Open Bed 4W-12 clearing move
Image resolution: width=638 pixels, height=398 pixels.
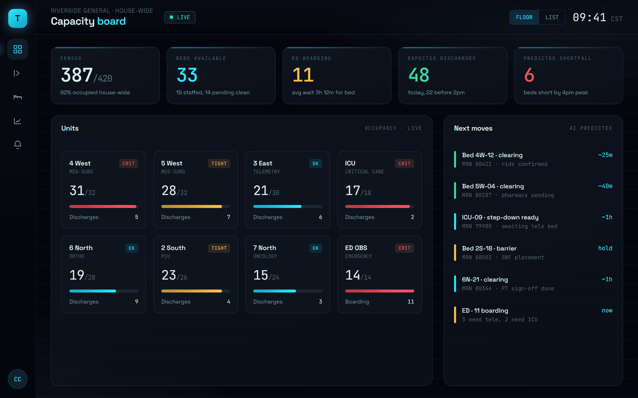(x=533, y=159)
